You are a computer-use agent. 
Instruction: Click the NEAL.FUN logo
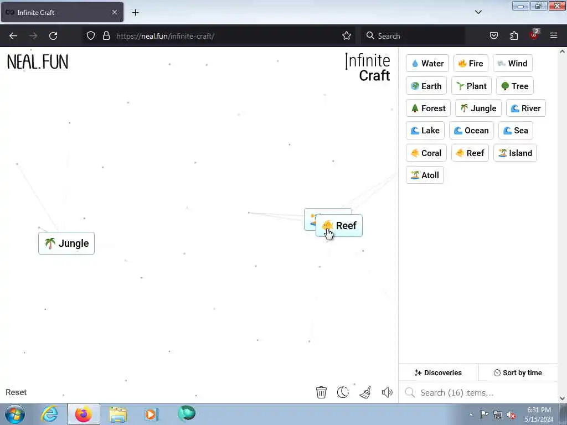tap(38, 62)
